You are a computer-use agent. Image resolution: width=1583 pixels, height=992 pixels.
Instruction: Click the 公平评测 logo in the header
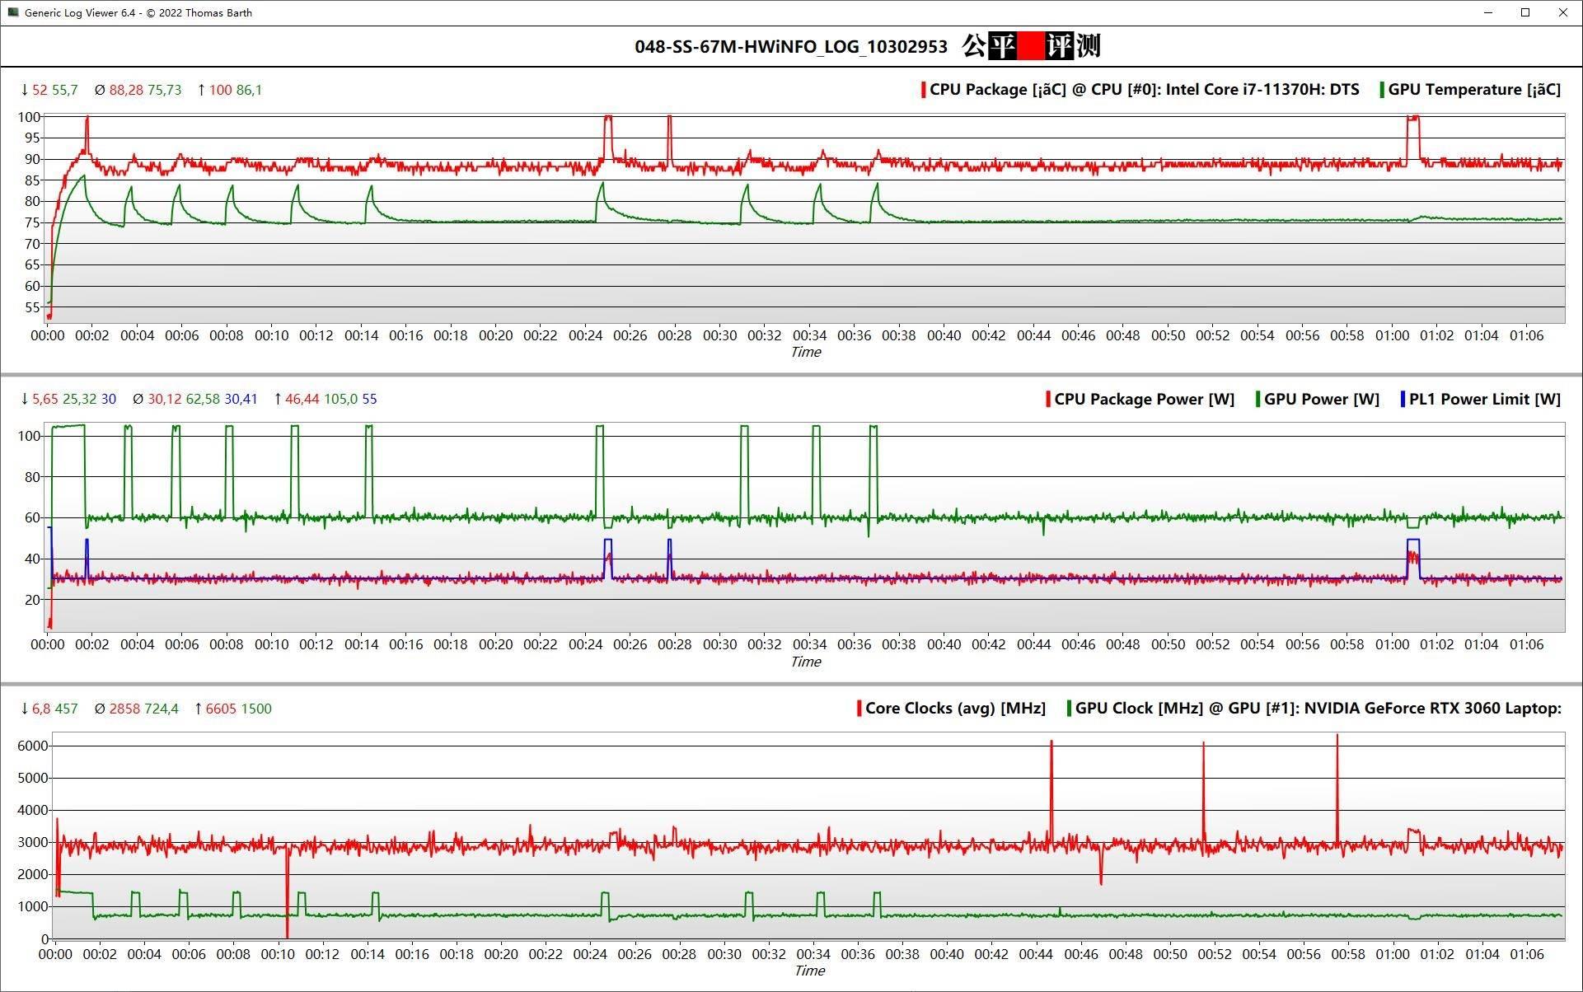1031,46
